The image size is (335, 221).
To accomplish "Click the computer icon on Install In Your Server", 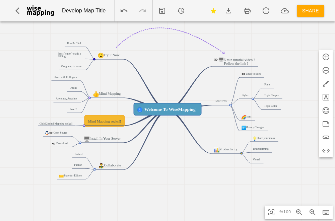I will [86, 139].
